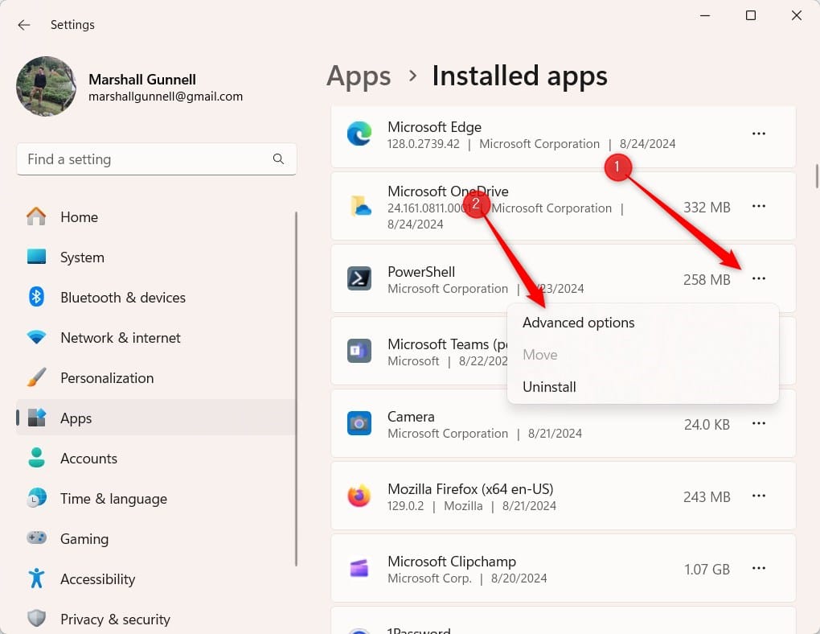Click the Apps breadcrumb link
Image resolution: width=820 pixels, height=634 pixels.
(x=359, y=76)
